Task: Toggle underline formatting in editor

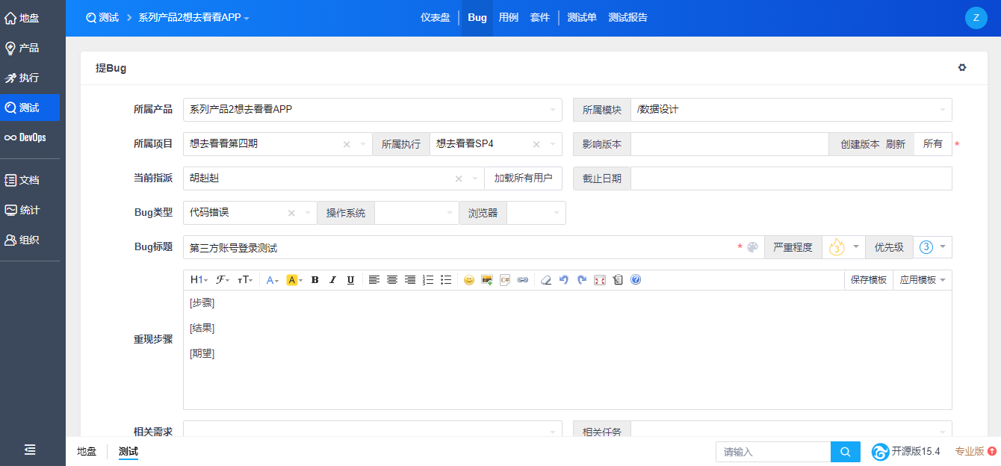Action: tap(350, 280)
